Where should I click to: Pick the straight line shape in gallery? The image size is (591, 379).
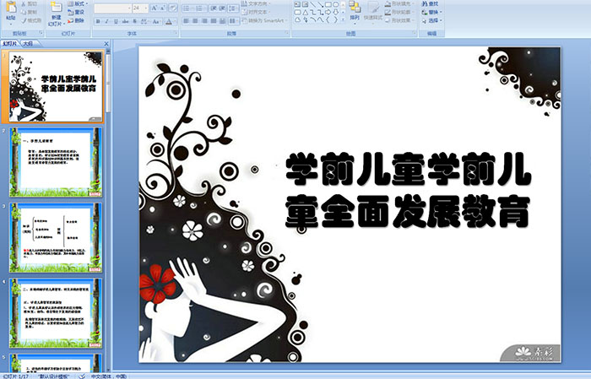pyautogui.click(x=313, y=4)
